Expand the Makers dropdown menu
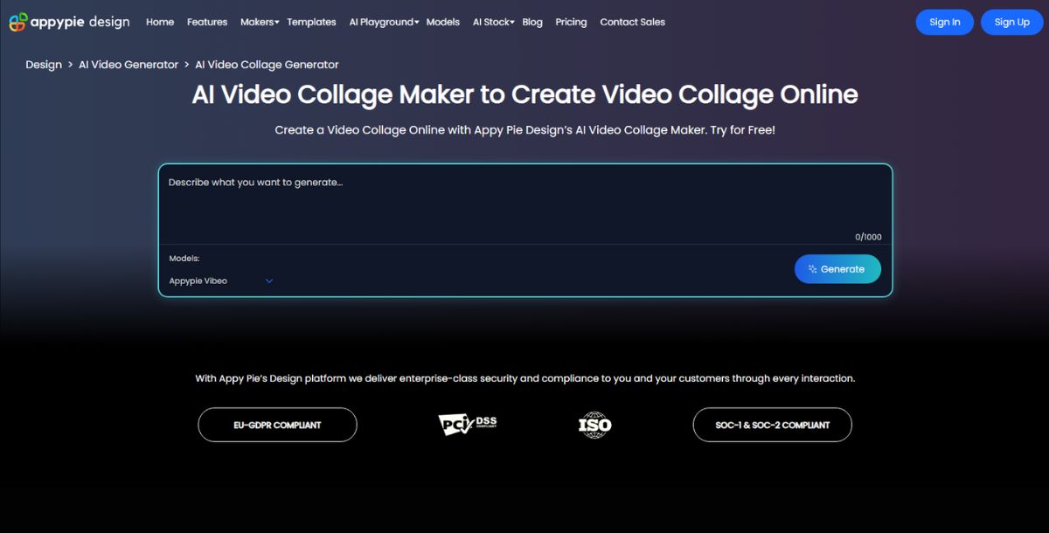 260,22
